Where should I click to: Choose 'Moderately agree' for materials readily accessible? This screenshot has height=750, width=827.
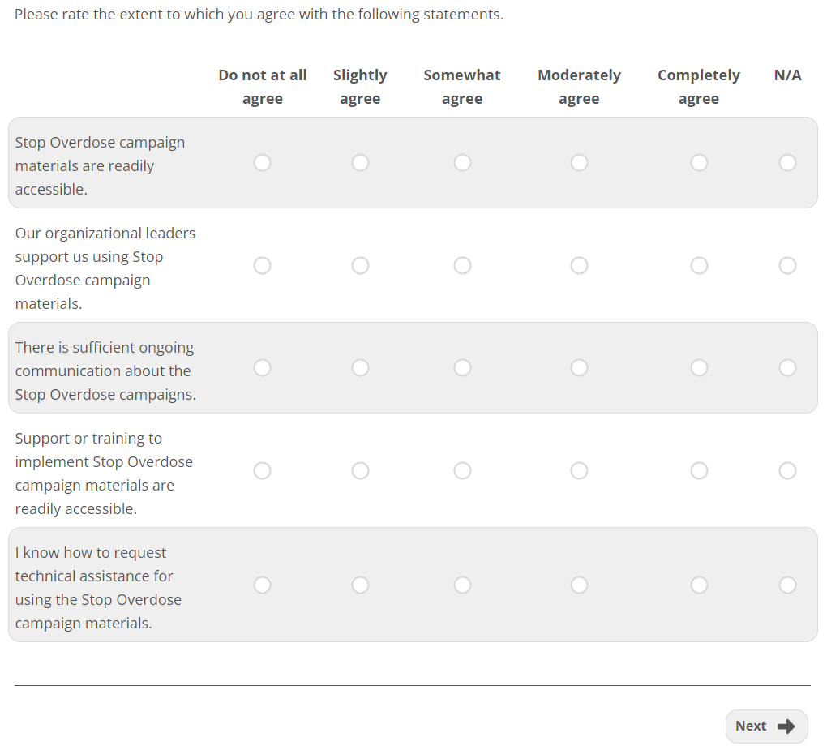[579, 163]
